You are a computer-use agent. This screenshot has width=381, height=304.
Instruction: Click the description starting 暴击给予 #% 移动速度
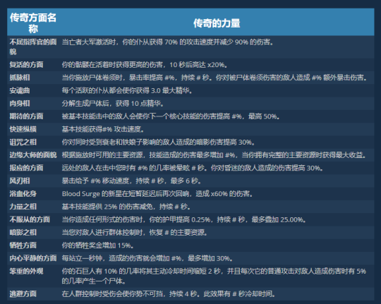[x=132, y=181]
